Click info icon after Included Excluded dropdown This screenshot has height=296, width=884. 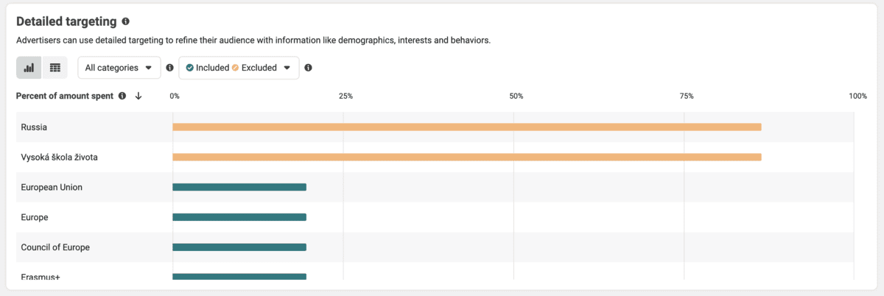[x=308, y=68]
